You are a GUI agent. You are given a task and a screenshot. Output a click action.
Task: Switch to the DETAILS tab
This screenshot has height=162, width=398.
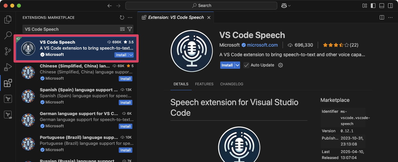click(181, 84)
